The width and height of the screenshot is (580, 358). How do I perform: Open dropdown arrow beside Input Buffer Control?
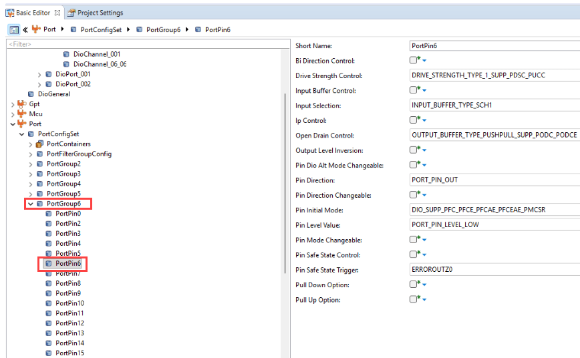coord(424,92)
